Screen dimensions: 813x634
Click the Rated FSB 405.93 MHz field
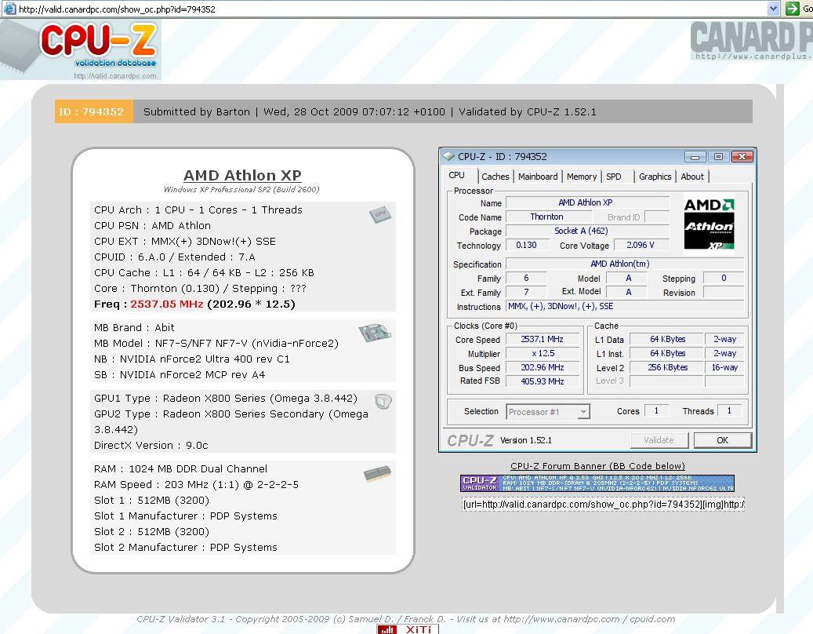[543, 381]
